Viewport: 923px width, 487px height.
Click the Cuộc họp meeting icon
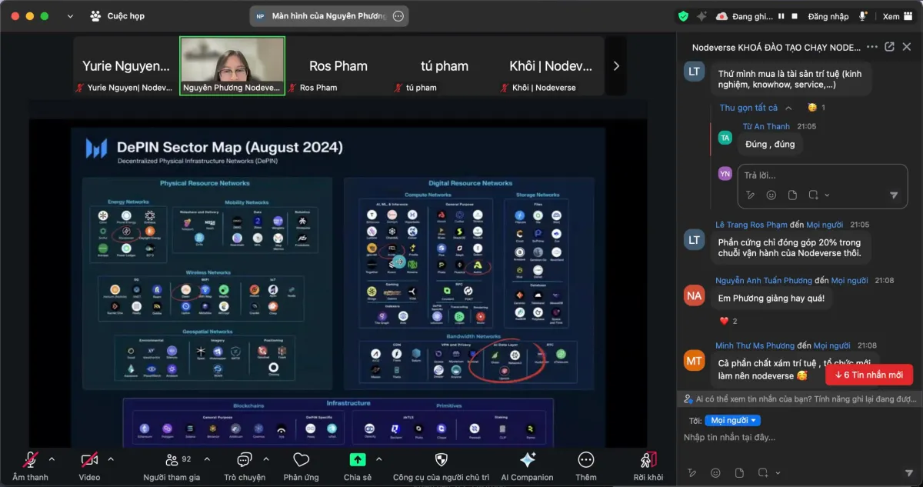95,15
